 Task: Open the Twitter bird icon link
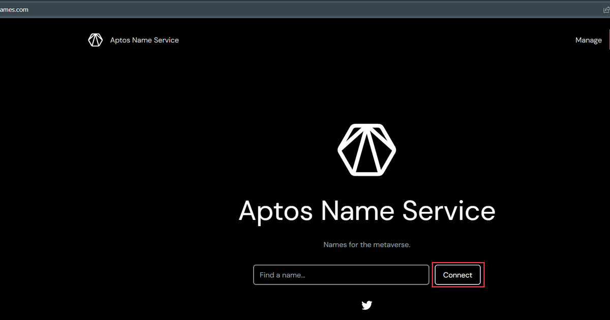click(x=367, y=305)
